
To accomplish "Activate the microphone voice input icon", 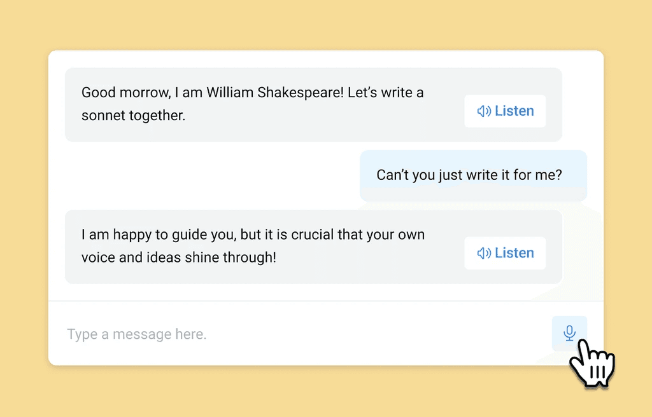I will [569, 333].
